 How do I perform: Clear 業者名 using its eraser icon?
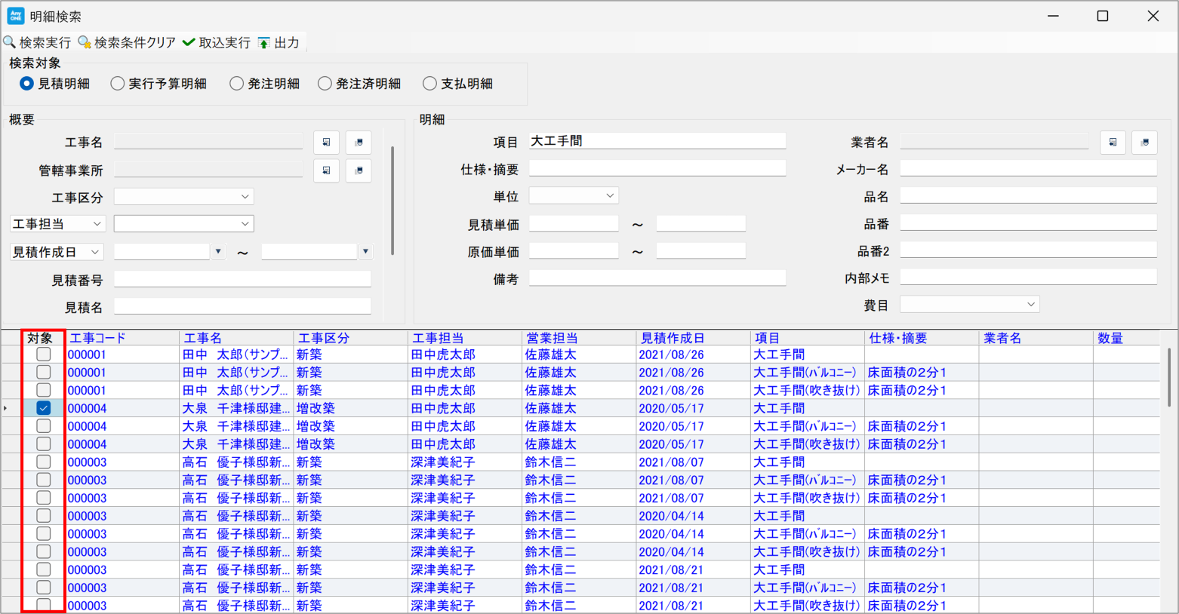(1144, 143)
